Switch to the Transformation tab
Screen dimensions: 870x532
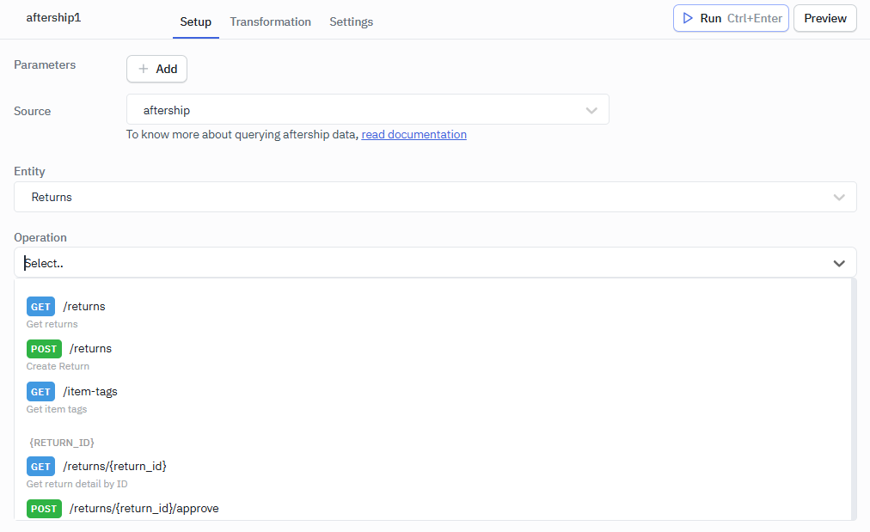coord(270,21)
